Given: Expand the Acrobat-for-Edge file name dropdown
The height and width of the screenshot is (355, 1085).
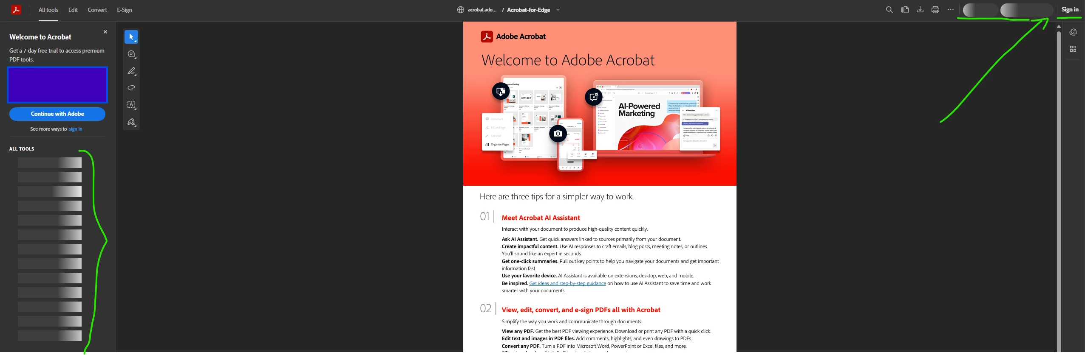Looking at the screenshot, I should pos(558,10).
